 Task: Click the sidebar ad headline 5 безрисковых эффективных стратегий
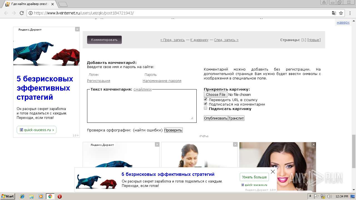45,88
